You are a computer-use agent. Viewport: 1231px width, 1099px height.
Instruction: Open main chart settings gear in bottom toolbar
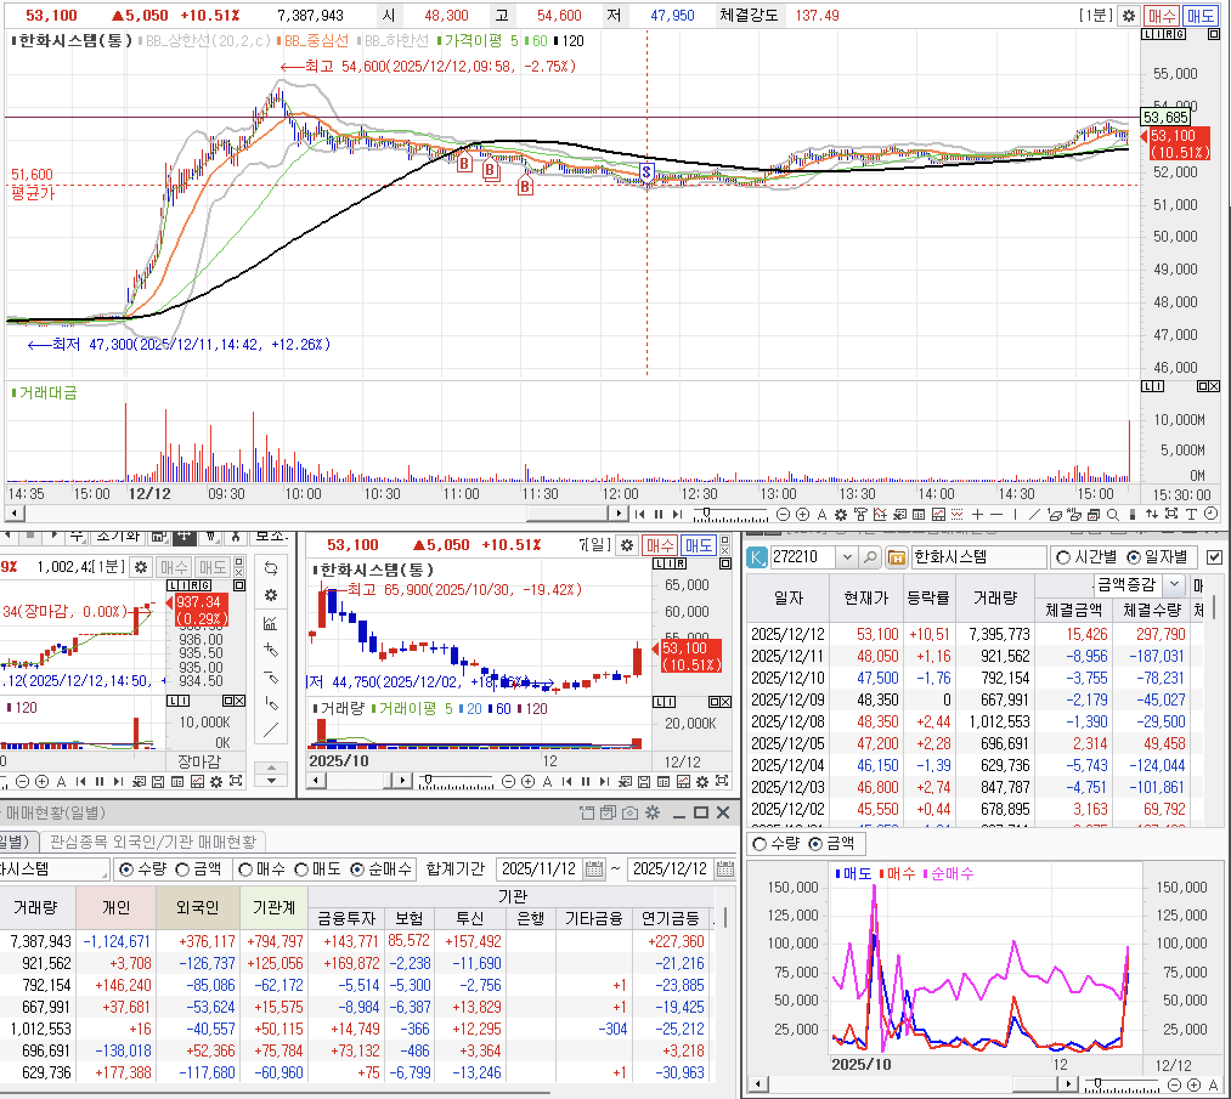coord(841,515)
